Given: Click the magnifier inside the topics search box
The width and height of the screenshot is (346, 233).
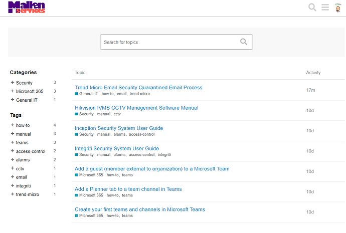Looking at the screenshot, I should coord(243,42).
